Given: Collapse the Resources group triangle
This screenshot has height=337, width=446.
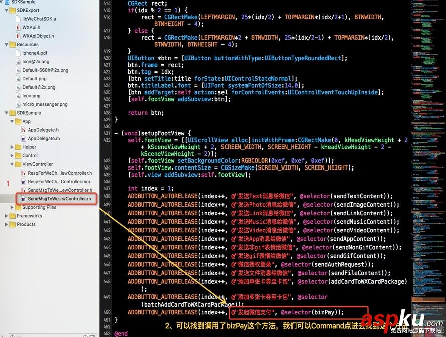Looking at the screenshot, I should click(x=6, y=45).
